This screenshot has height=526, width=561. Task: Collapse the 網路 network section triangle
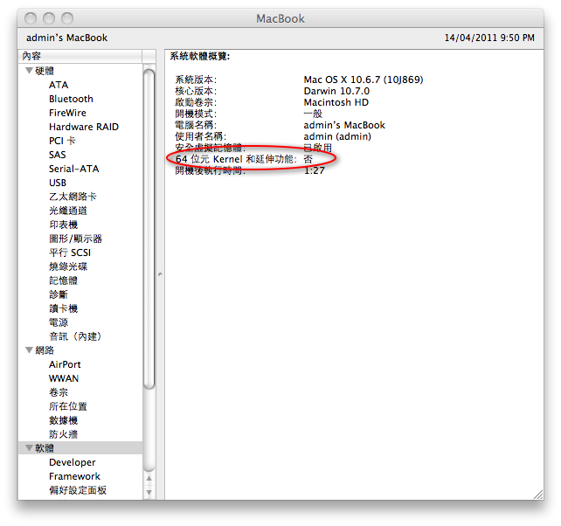(30, 350)
